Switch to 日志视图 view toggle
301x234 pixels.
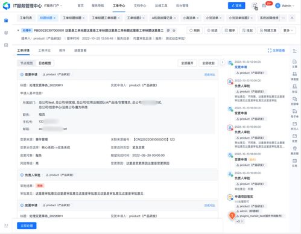point(45,63)
